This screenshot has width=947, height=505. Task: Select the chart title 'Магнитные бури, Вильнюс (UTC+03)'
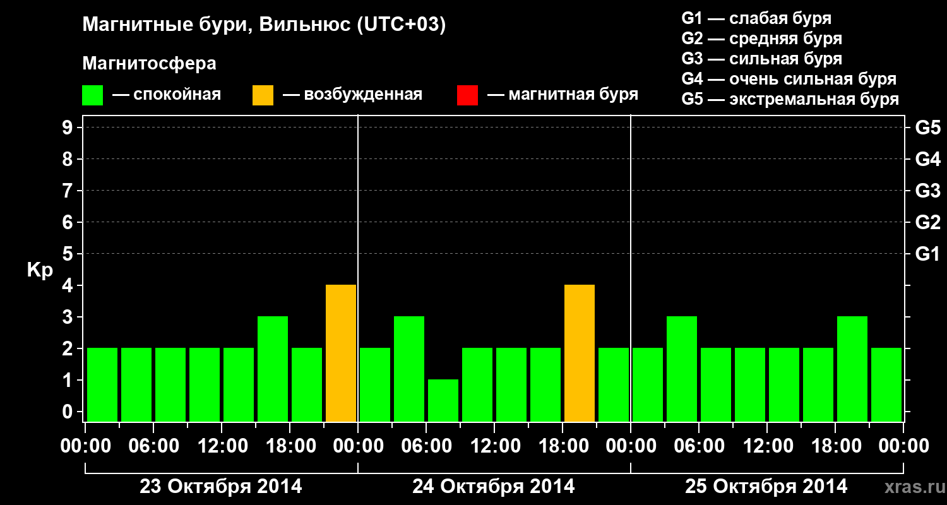click(x=264, y=25)
